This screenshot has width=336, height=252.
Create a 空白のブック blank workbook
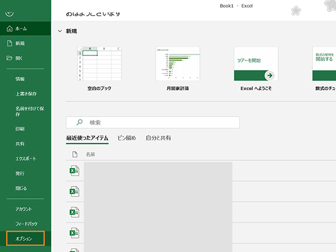click(99, 64)
